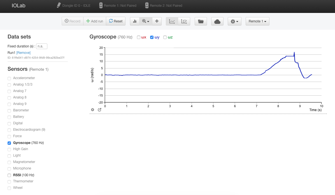Check the Thermometer sensor
335x195 pixels.
(x=9, y=182)
